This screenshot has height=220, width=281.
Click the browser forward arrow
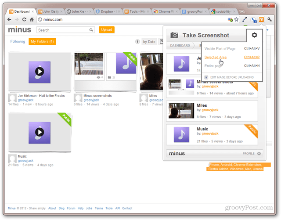pyautogui.click(x=17, y=19)
